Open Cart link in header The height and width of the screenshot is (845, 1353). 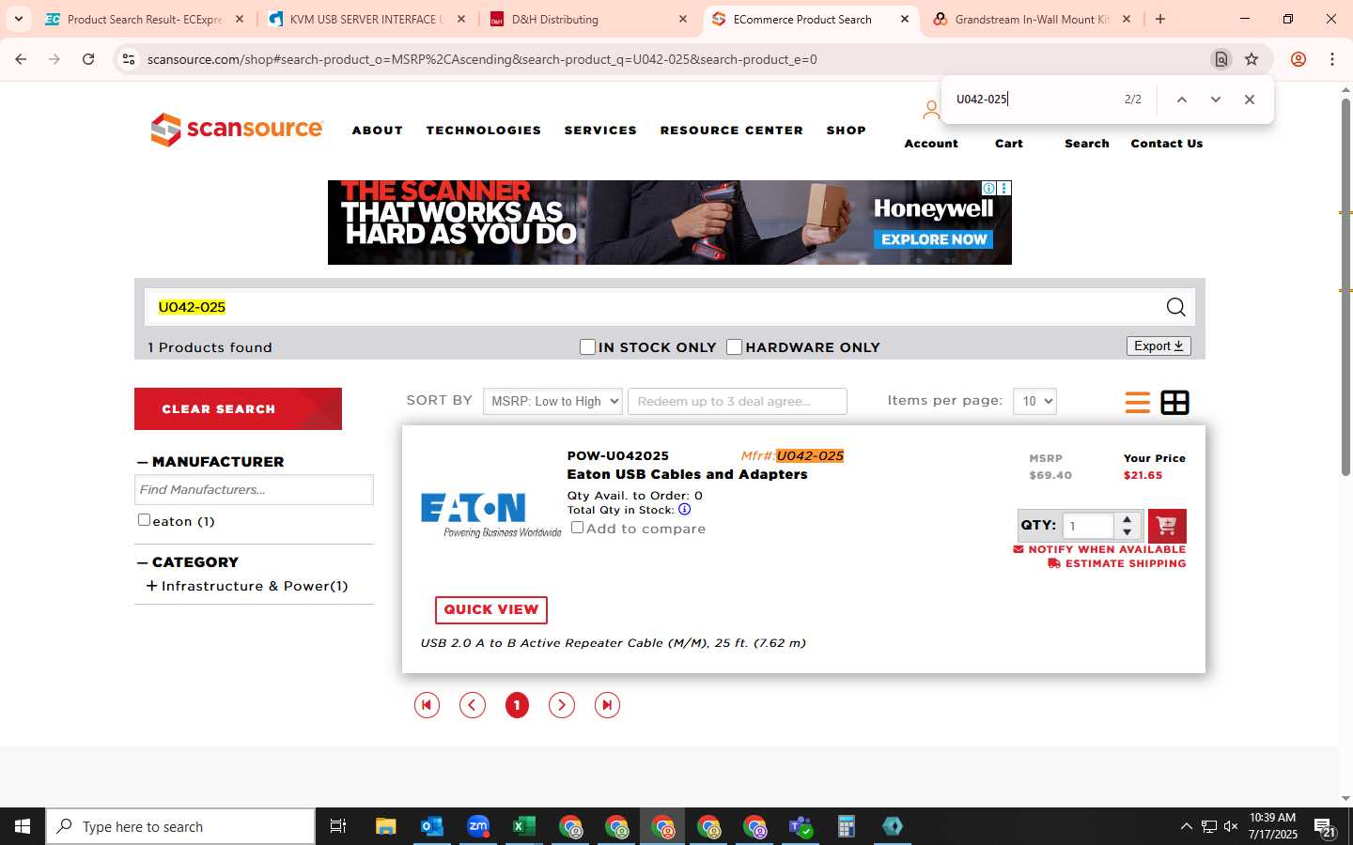[x=1009, y=144]
